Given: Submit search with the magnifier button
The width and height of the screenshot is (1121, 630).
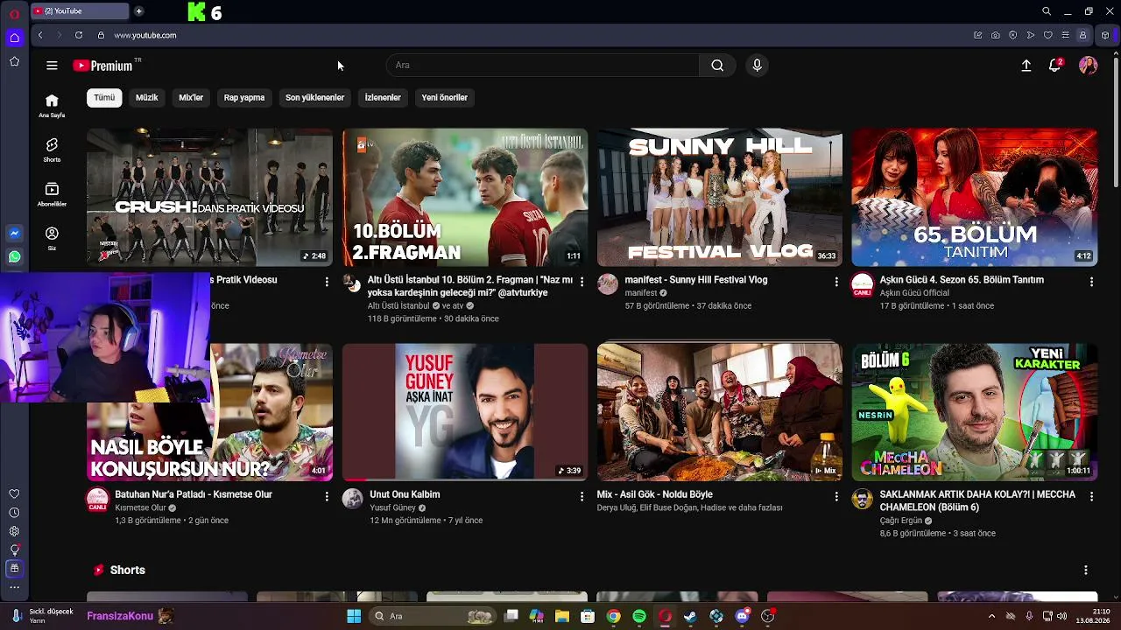Looking at the screenshot, I should point(717,66).
